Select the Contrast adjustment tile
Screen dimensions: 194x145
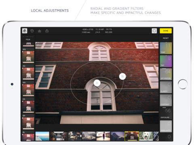tap(166, 100)
